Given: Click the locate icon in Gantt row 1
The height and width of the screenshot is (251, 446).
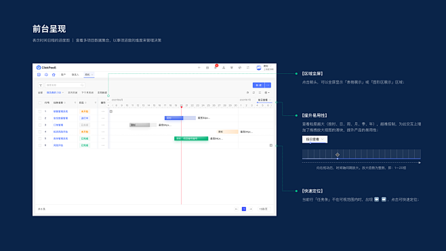Looking at the screenshot, I should [111, 111].
